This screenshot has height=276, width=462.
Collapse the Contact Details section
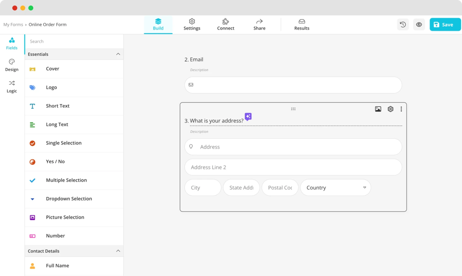(x=118, y=251)
